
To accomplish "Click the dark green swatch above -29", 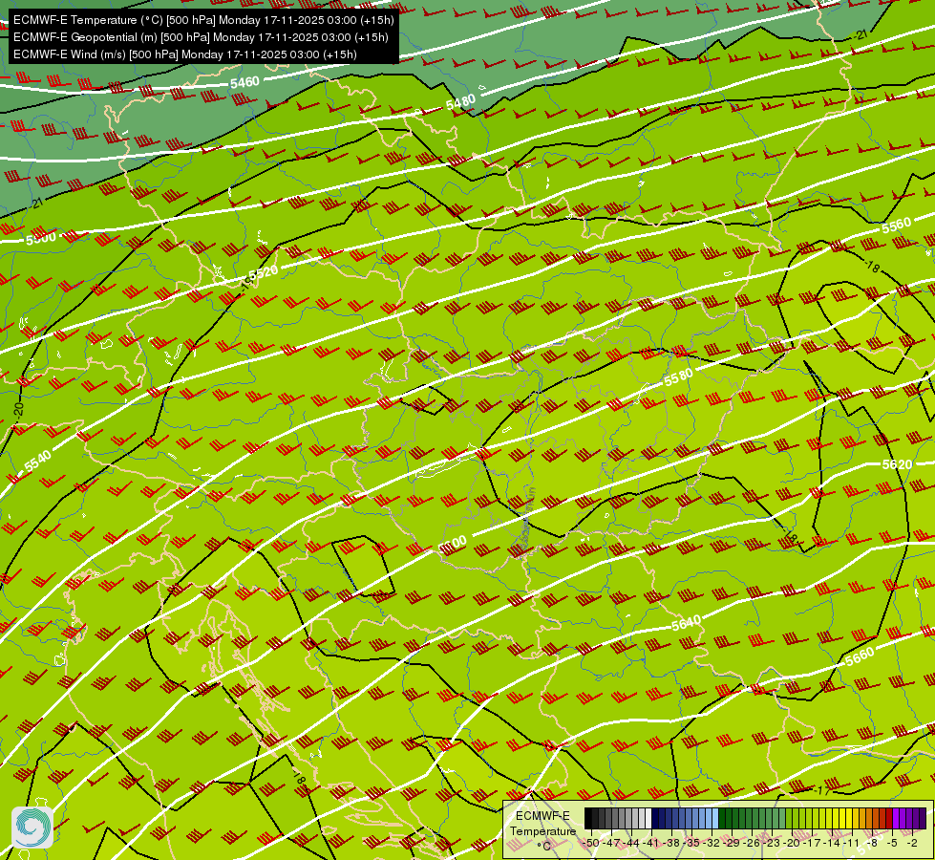I will 729,818.
